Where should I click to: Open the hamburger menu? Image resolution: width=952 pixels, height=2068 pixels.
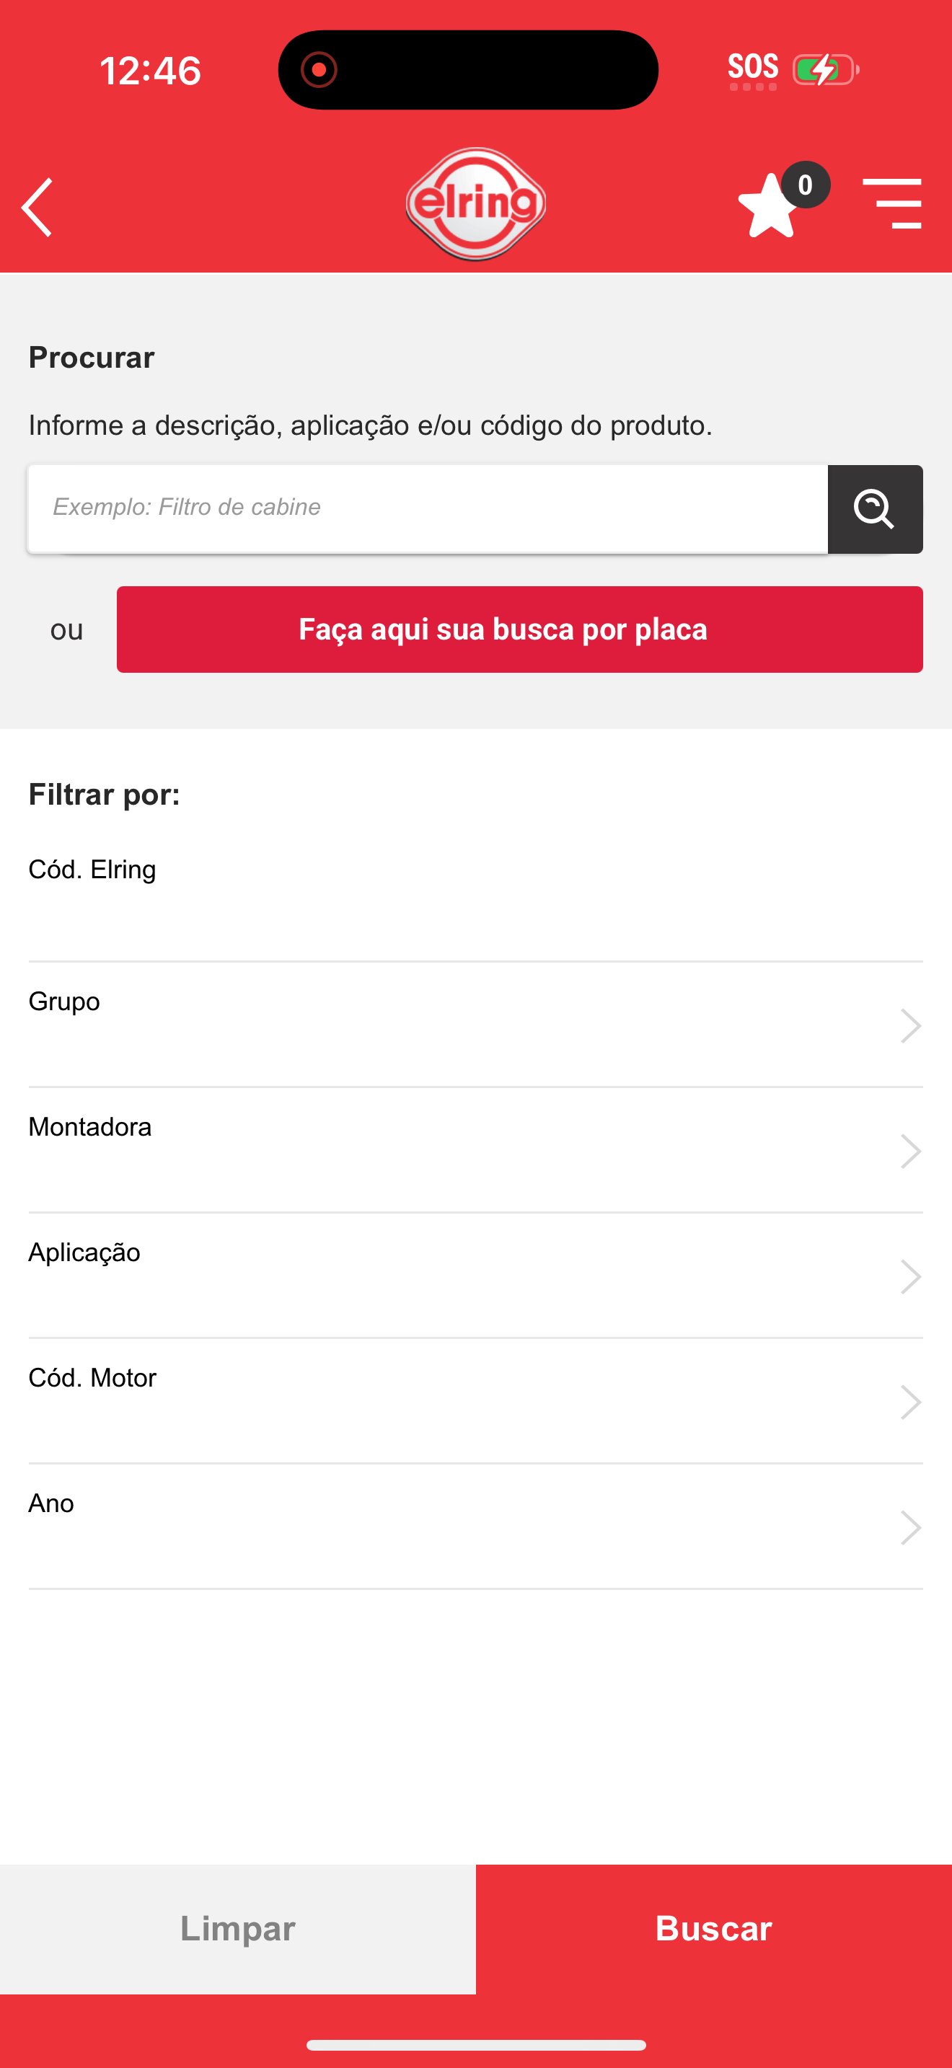[x=892, y=204]
